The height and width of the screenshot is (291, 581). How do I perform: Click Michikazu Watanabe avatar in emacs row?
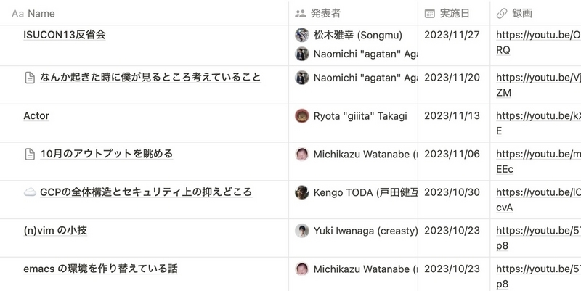(301, 269)
